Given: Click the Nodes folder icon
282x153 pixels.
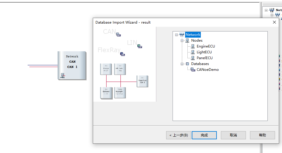Looking at the screenshot, I should point(187,40).
